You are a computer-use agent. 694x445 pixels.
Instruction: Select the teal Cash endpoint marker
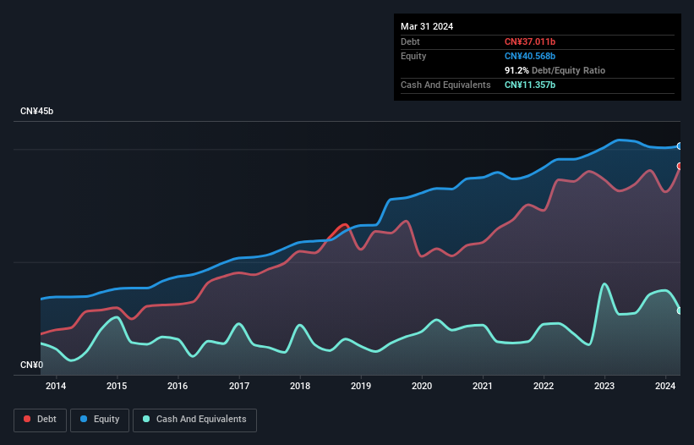pos(680,310)
